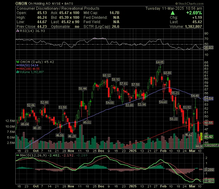Click the 52.80 price label

44,102
